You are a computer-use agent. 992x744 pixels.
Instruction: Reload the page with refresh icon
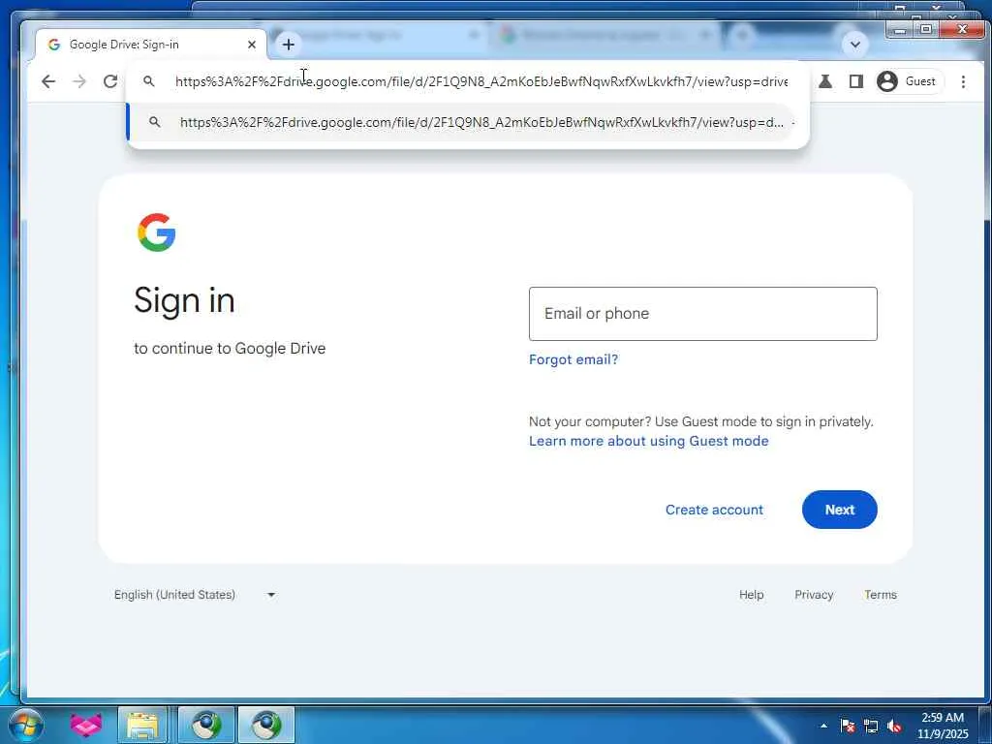coord(110,81)
